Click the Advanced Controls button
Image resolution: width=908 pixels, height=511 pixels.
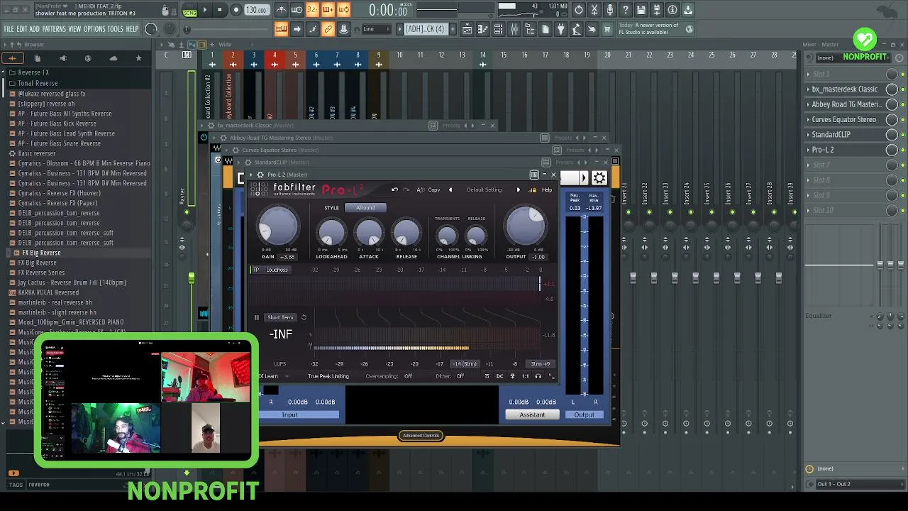pos(421,435)
